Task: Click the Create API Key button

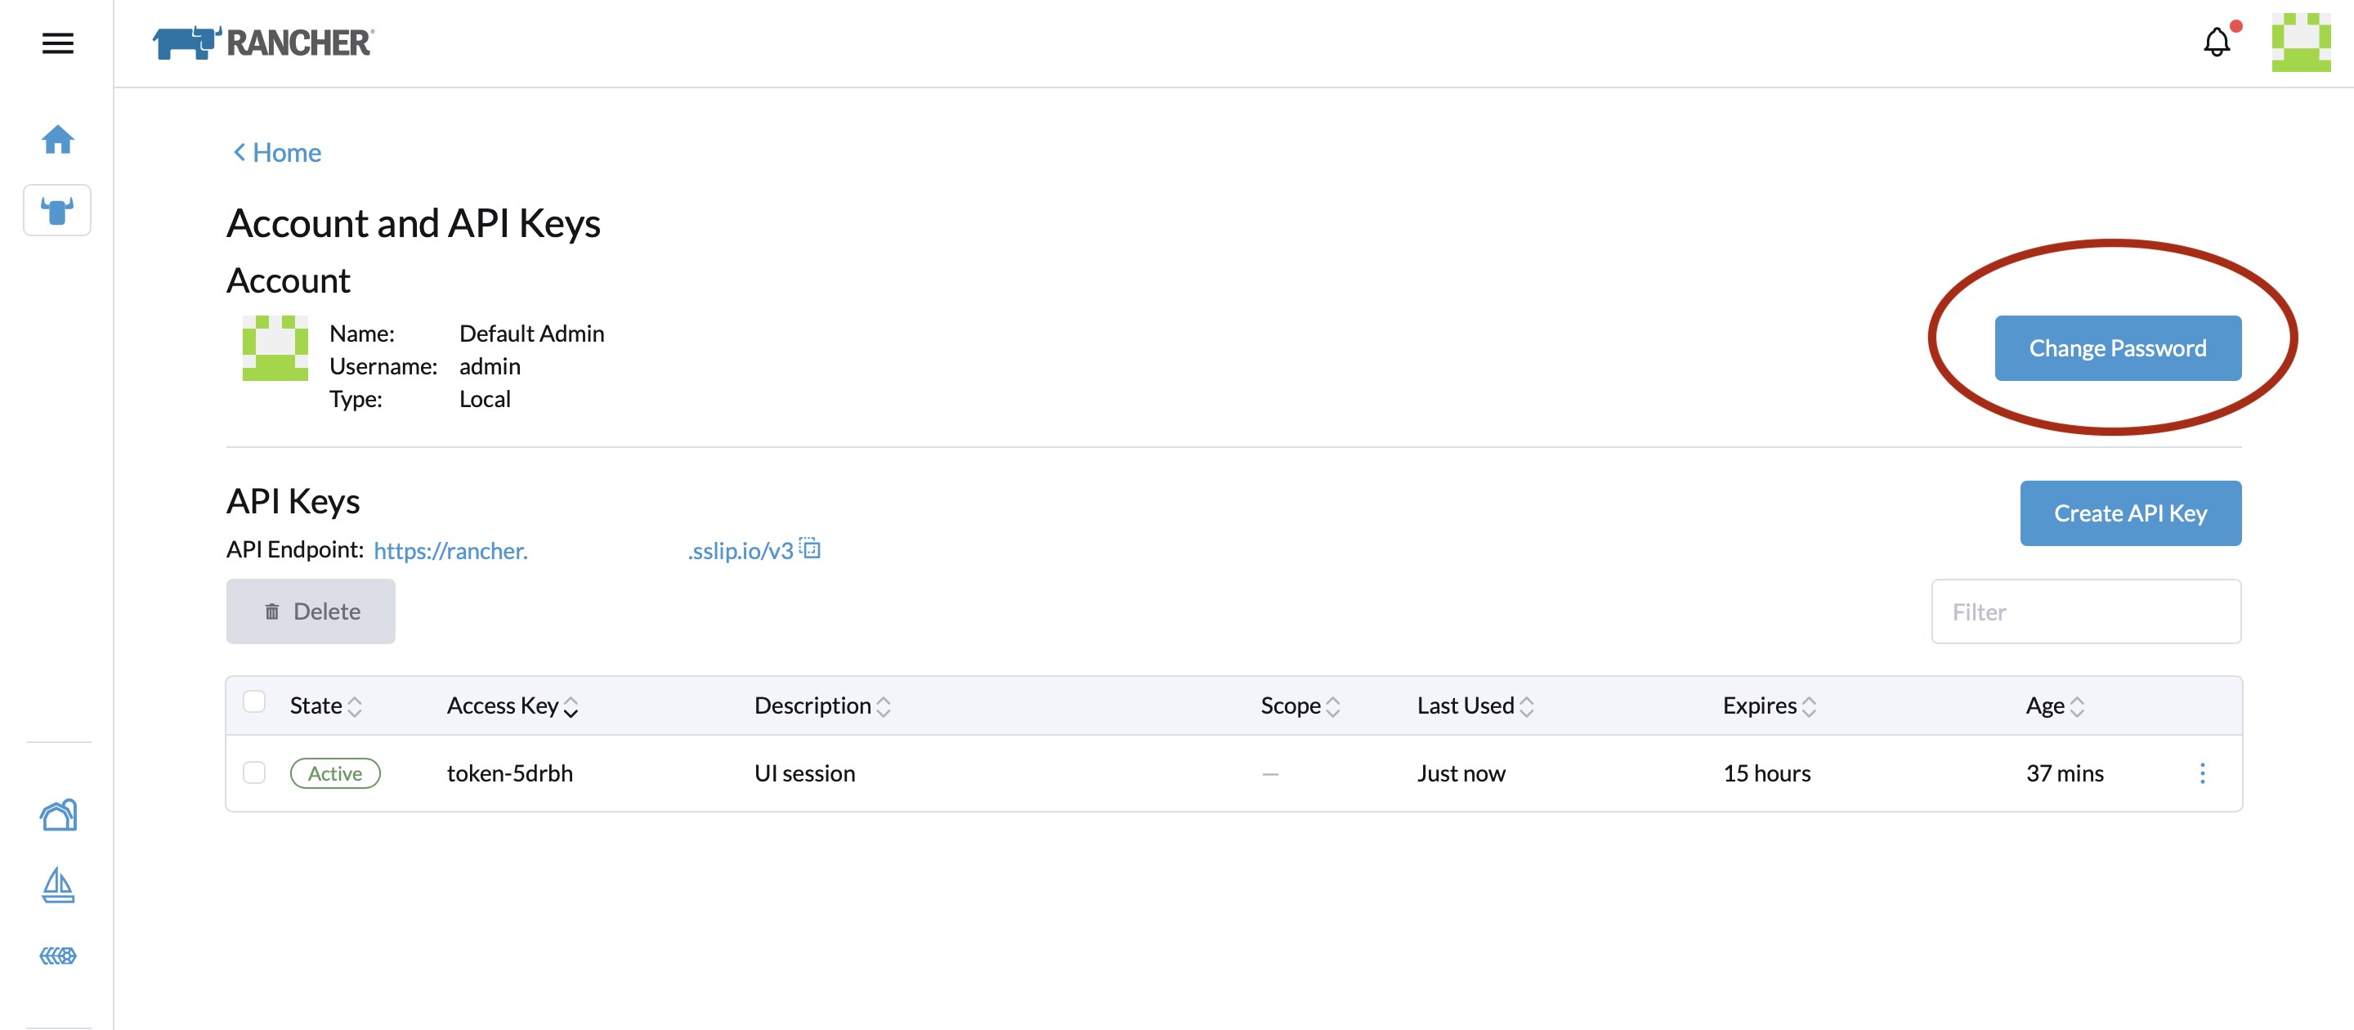Action: (x=2129, y=513)
